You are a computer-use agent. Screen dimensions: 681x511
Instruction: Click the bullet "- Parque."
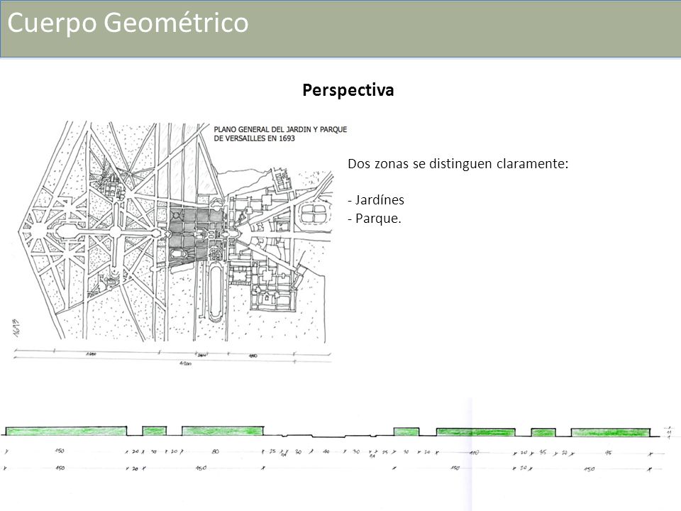pos(375,218)
